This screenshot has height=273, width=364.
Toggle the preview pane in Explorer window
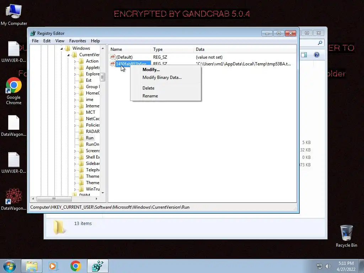(304, 55)
